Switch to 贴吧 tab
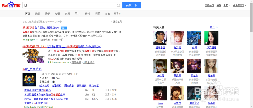The width and height of the screenshot is (253, 108). click(47, 14)
